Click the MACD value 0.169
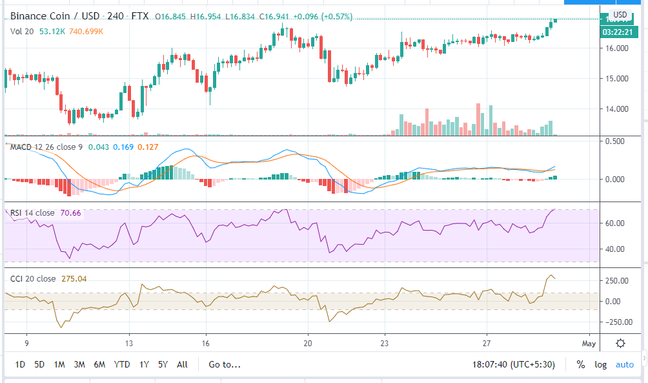 coord(123,147)
